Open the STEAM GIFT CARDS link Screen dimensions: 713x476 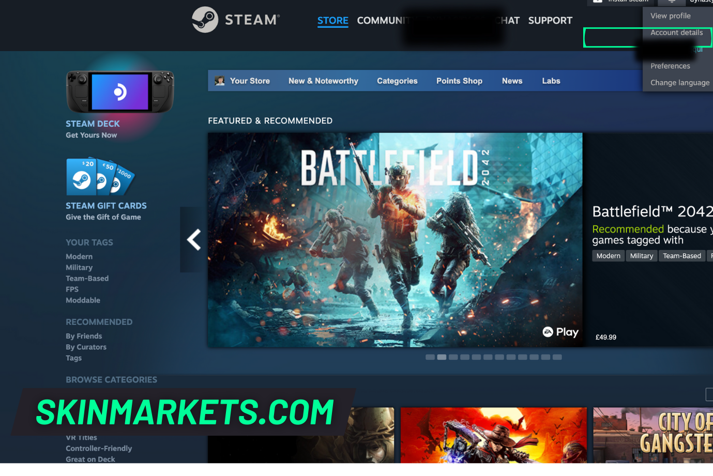106,206
